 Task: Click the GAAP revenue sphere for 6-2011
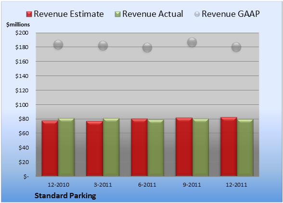147,48
